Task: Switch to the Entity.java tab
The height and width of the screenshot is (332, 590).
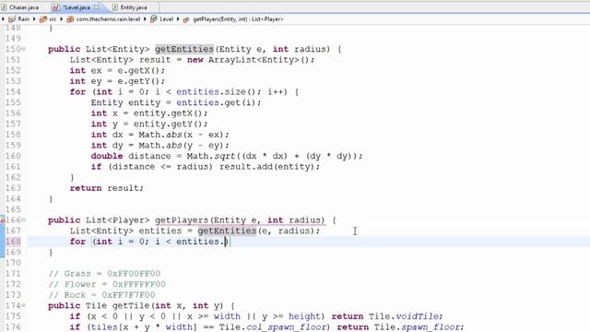Action: tap(133, 7)
